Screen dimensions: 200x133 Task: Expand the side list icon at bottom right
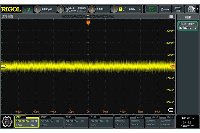tap(170, 110)
